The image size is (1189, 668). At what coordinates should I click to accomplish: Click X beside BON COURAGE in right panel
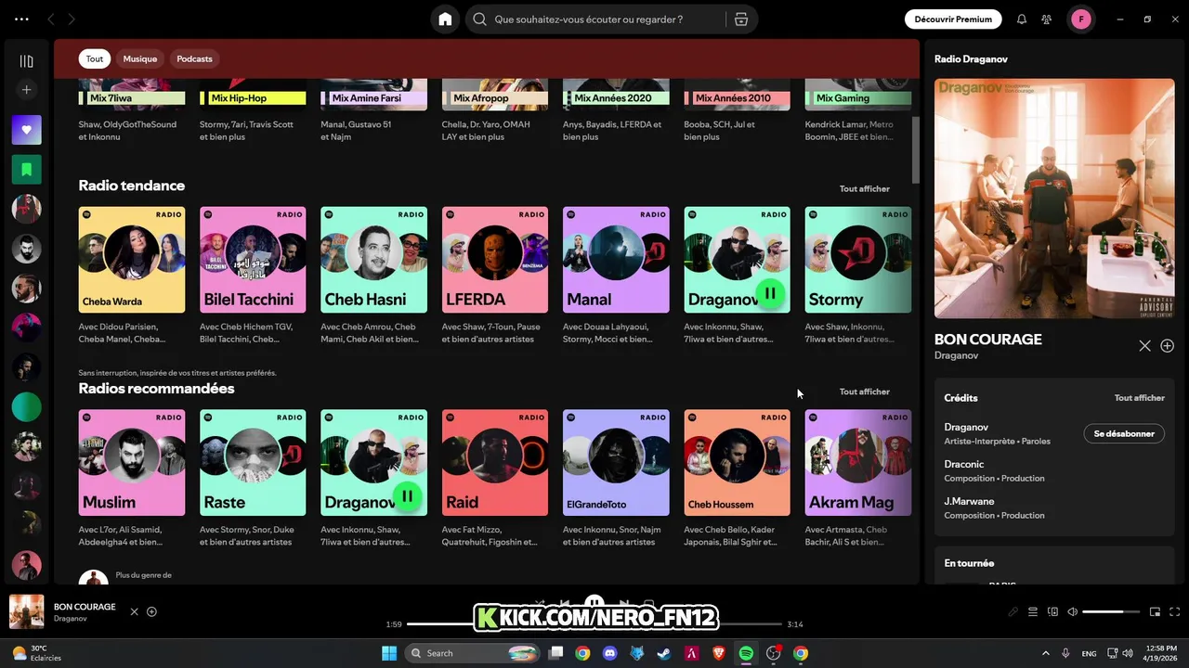click(1144, 345)
